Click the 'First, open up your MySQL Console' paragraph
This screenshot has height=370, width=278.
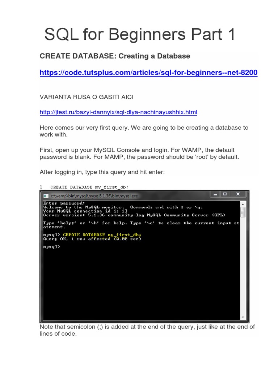point(139,153)
